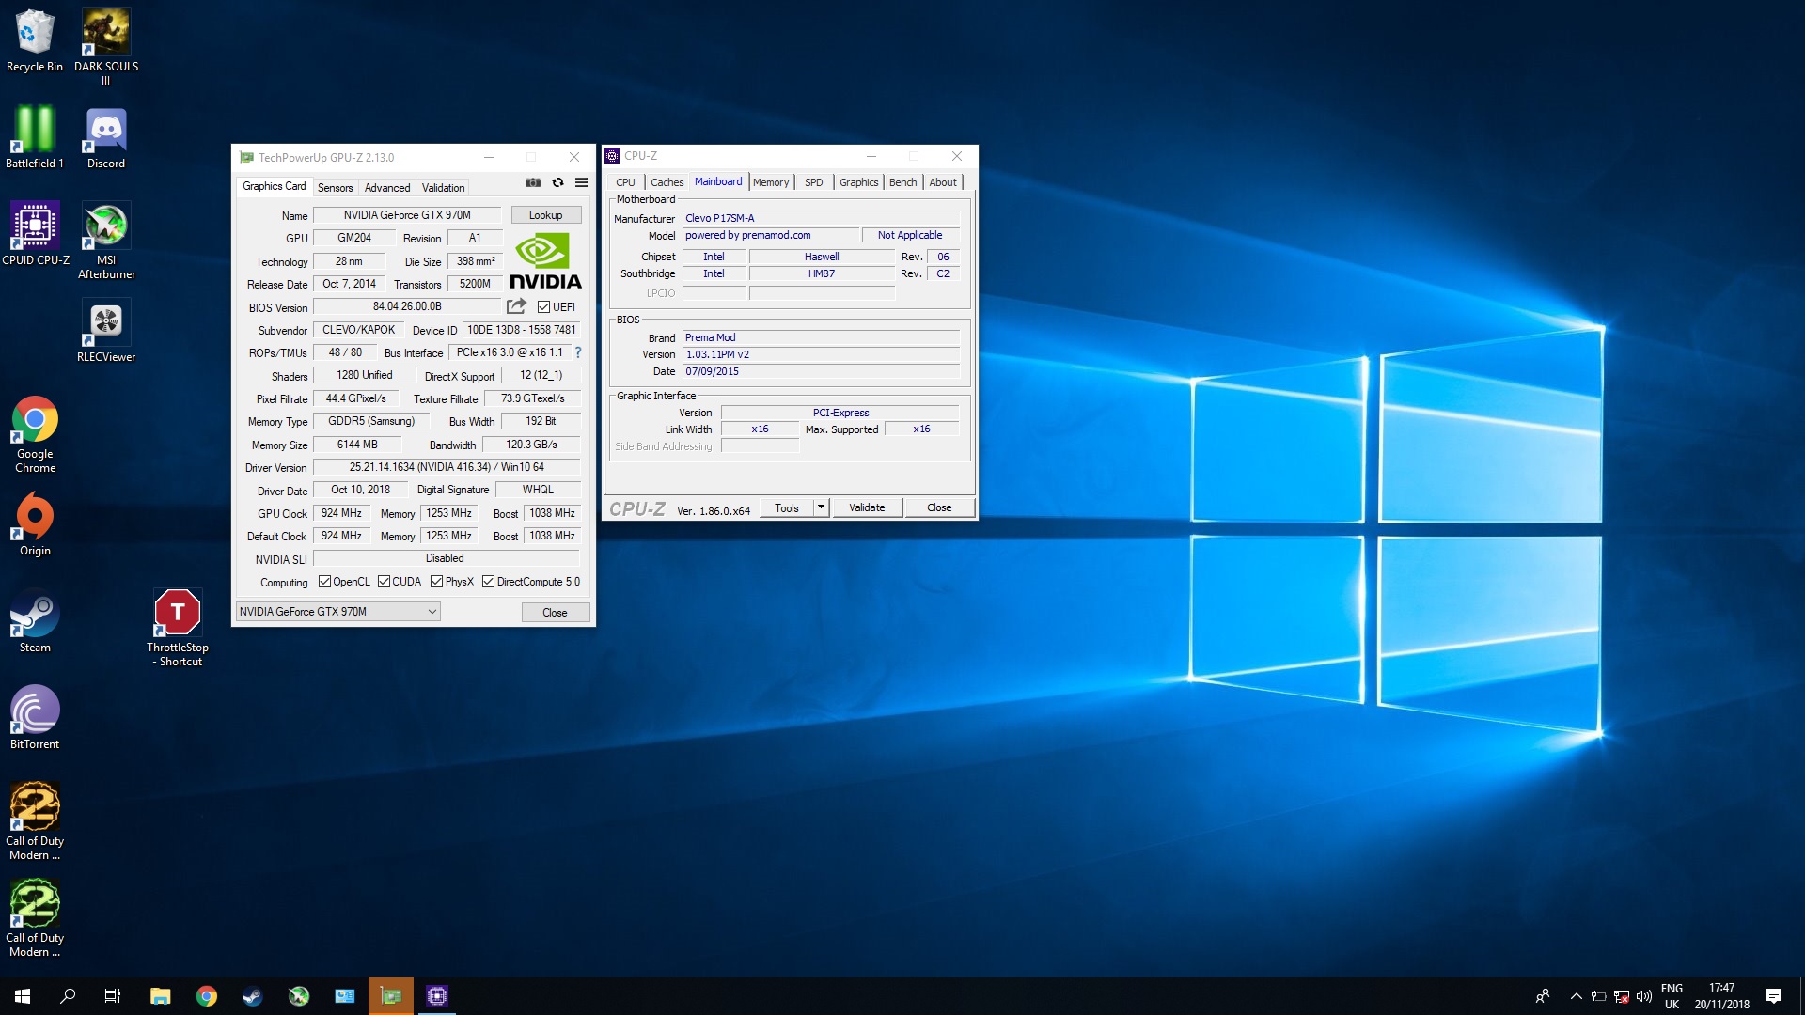
Task: Click the volume icon in system tray
Action: (1644, 996)
